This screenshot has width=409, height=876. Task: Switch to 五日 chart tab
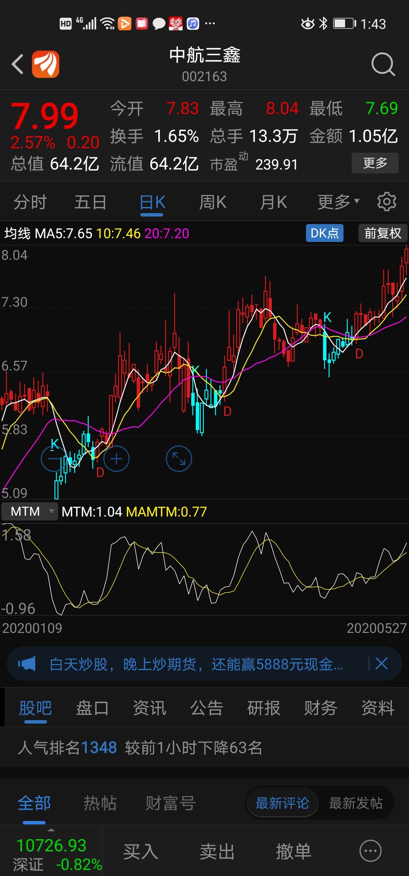[91, 202]
